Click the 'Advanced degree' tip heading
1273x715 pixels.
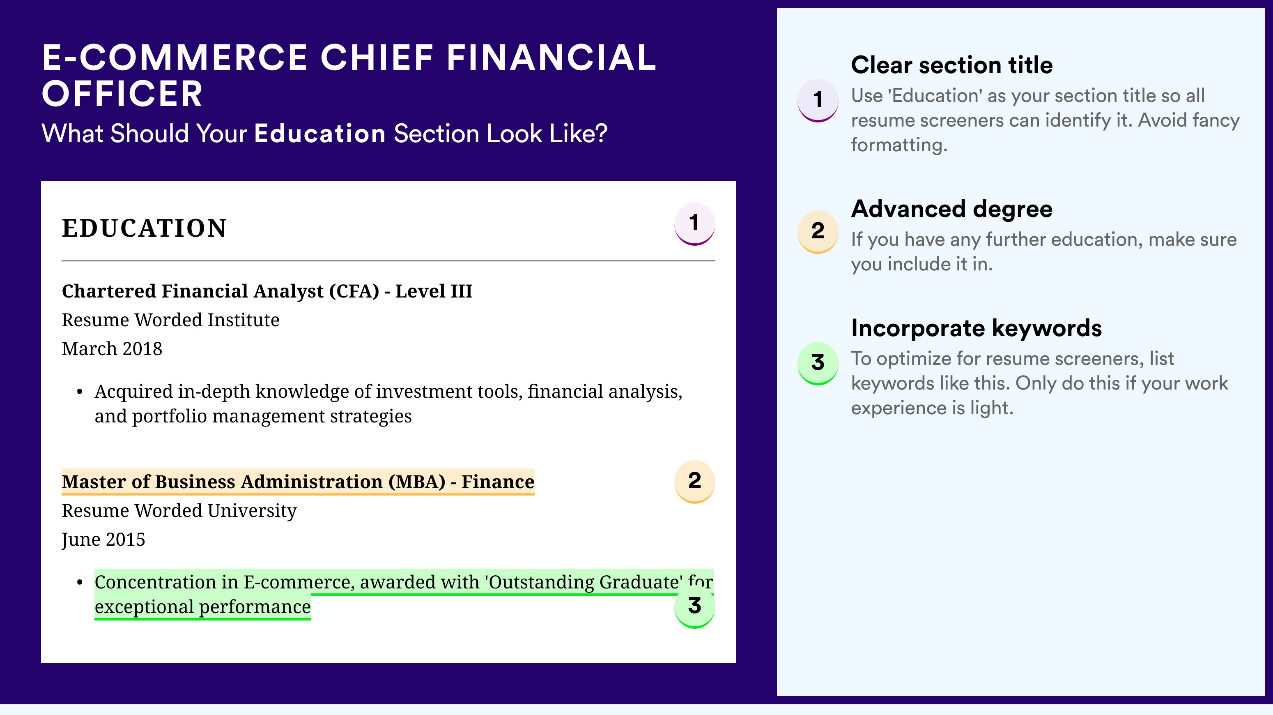coord(952,209)
